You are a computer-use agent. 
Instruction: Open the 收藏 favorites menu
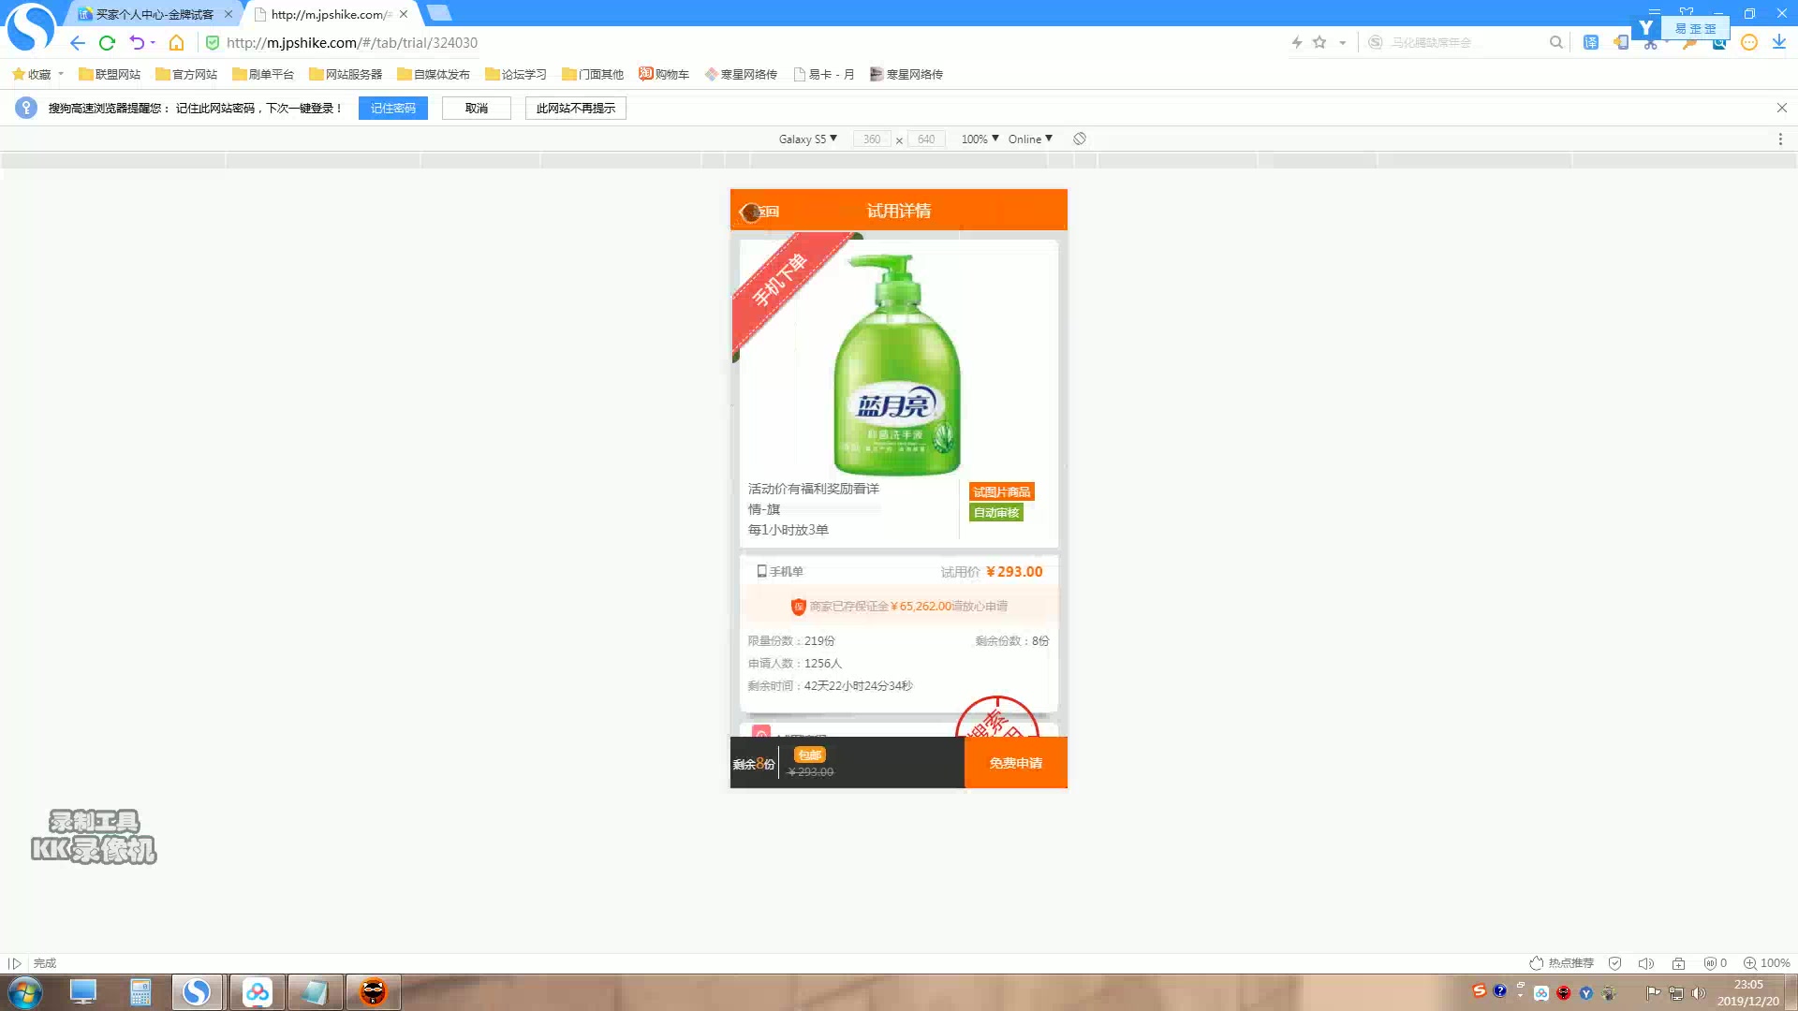click(x=37, y=74)
